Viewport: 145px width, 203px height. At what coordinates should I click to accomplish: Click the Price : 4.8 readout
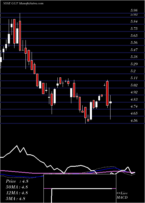[17, 181]
